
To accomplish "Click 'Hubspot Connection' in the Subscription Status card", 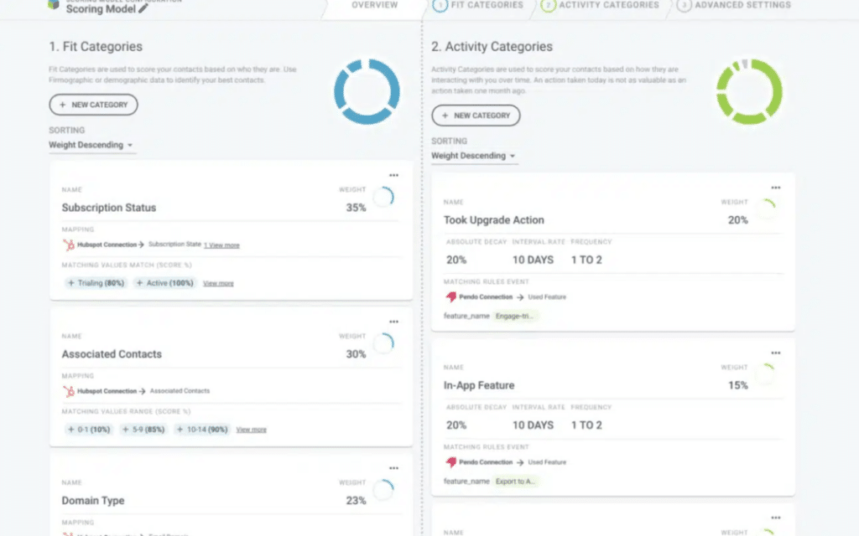I will point(107,245).
